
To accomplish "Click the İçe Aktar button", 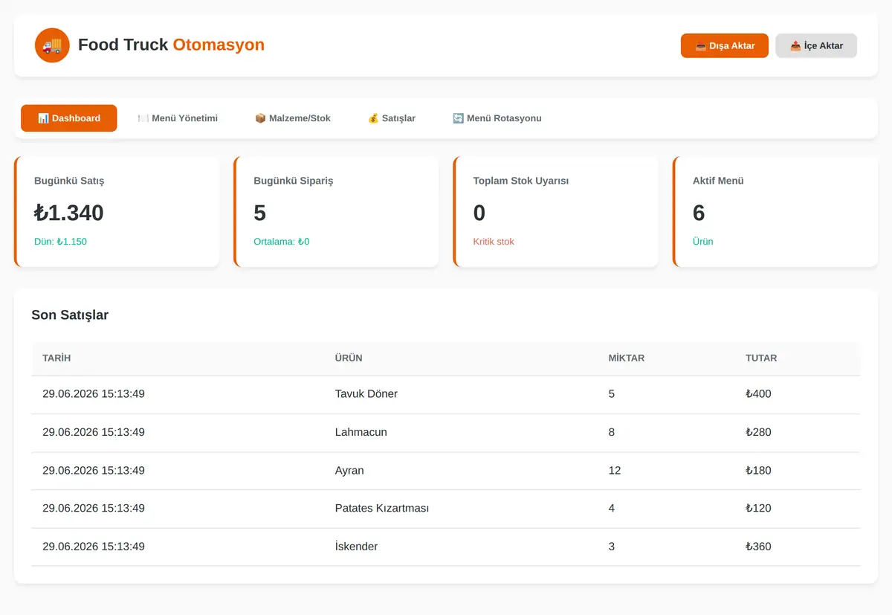I will [816, 45].
